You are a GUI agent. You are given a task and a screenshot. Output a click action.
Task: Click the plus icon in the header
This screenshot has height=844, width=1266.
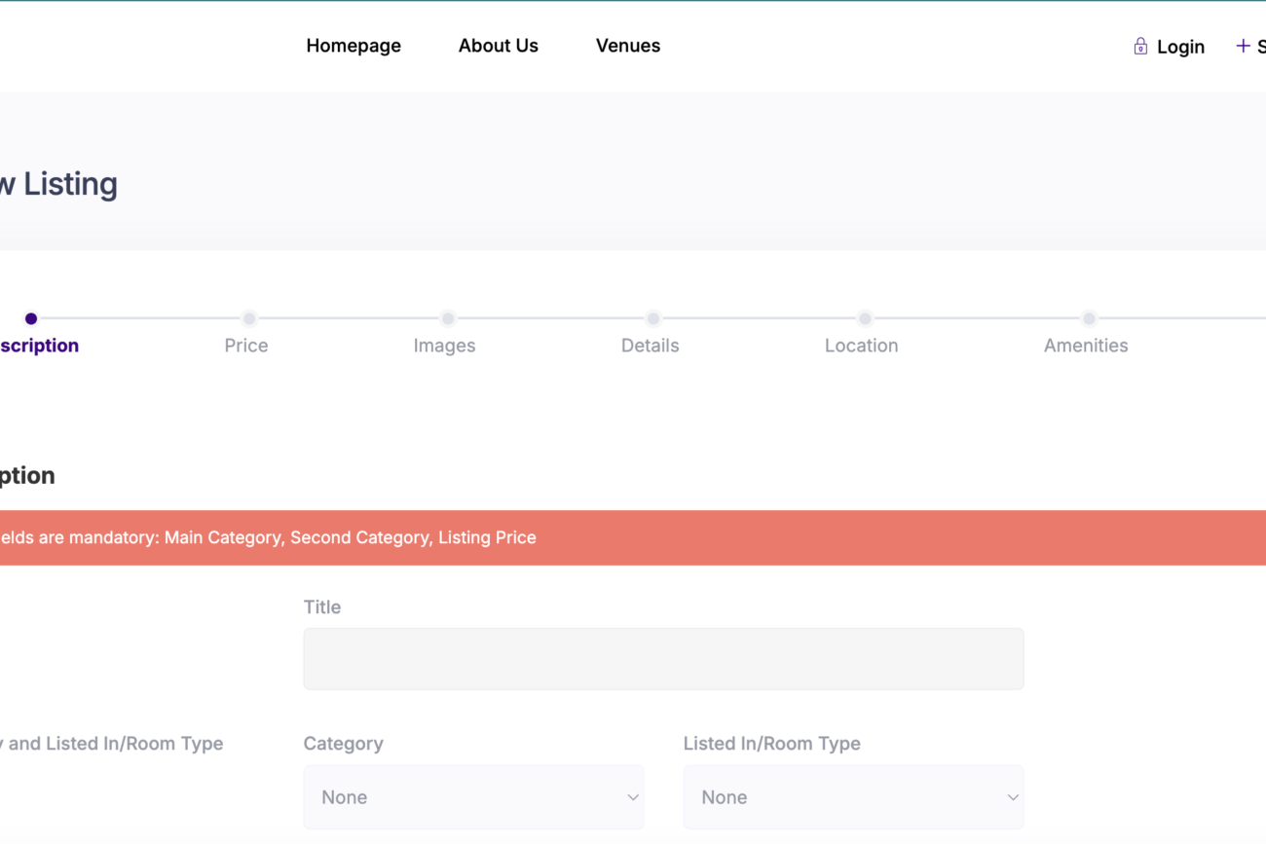[1243, 46]
